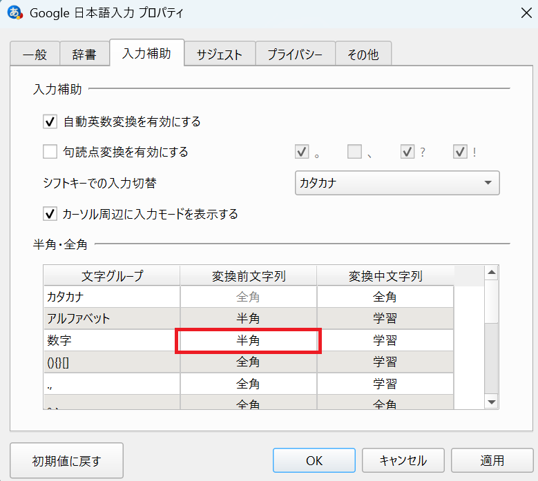Screen dimensions: 538x481
Task: Change アルファベット 変換前文字列 cell 半角
Action: [249, 319]
